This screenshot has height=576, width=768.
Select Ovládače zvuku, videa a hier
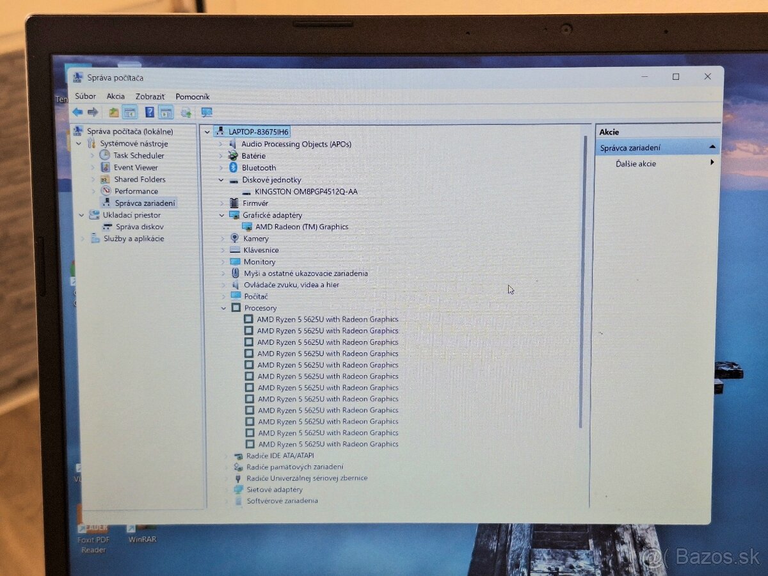point(291,285)
